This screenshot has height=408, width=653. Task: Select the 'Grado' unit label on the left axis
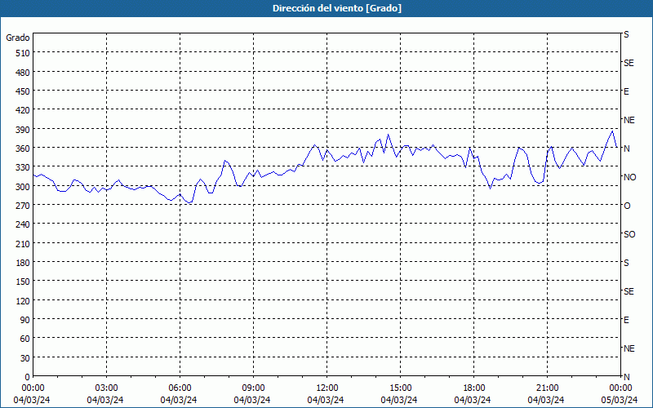(x=18, y=38)
